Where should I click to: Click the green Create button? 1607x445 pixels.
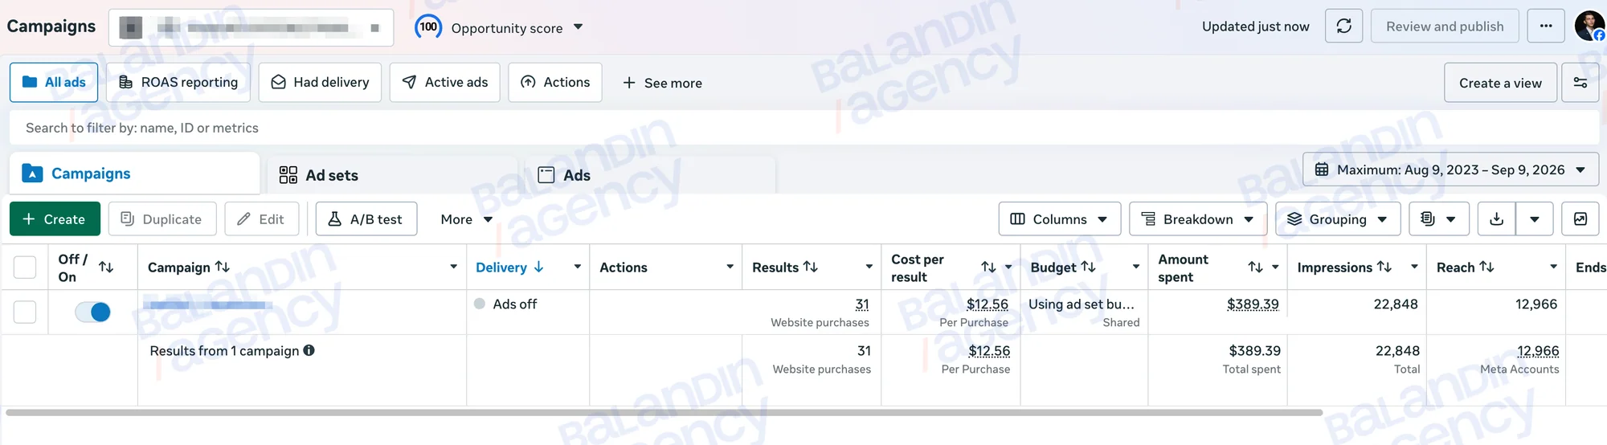pos(55,219)
